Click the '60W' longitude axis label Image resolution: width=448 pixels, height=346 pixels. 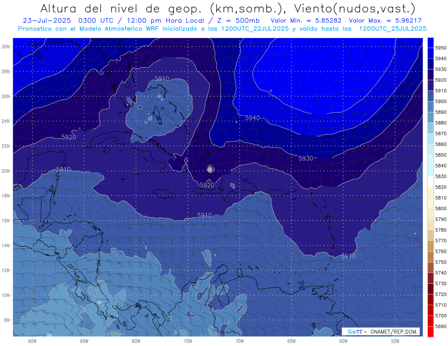click(x=343, y=341)
